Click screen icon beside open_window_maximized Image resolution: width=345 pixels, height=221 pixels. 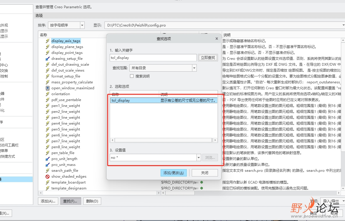pos(48,88)
